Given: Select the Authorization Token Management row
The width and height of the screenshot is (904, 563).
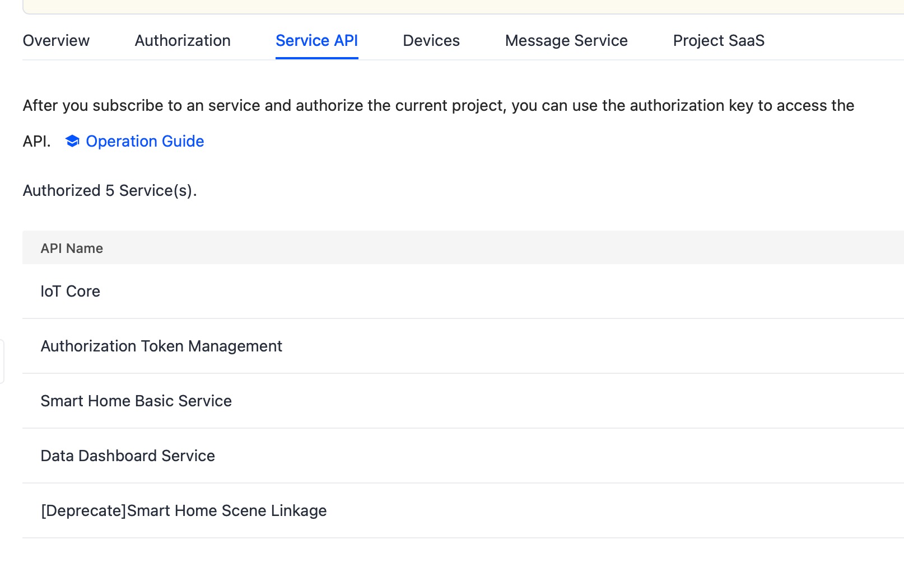Looking at the screenshot, I should coord(161,346).
